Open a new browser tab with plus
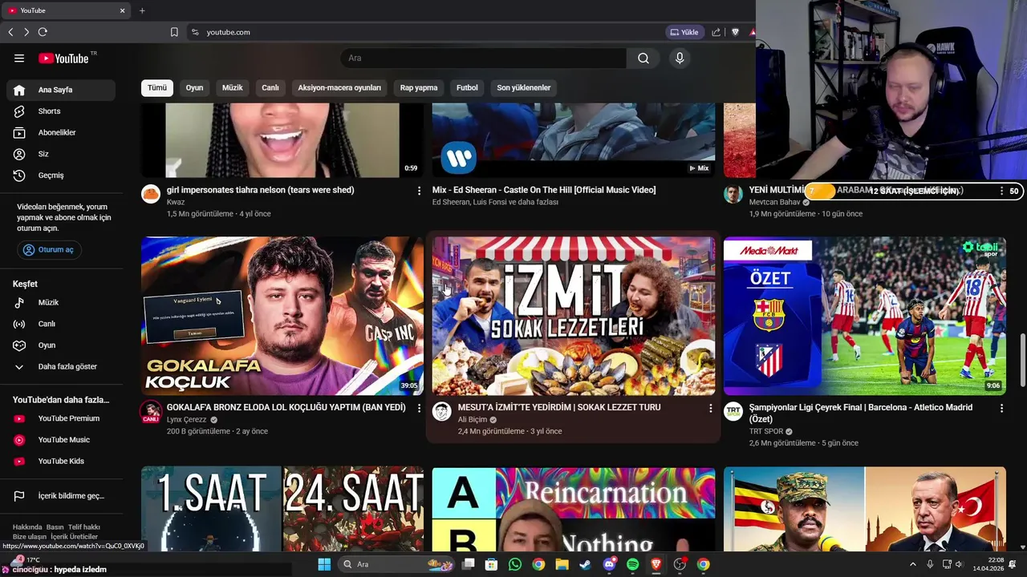This screenshot has width=1027, height=577. click(142, 10)
